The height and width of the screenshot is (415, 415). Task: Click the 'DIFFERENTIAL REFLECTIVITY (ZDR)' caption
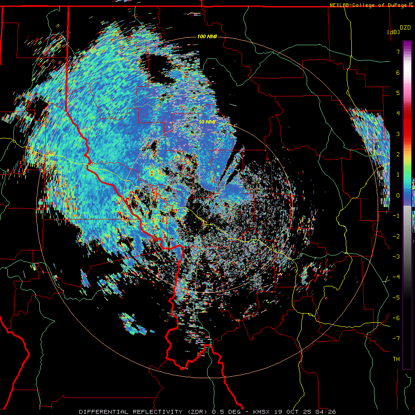(143, 412)
